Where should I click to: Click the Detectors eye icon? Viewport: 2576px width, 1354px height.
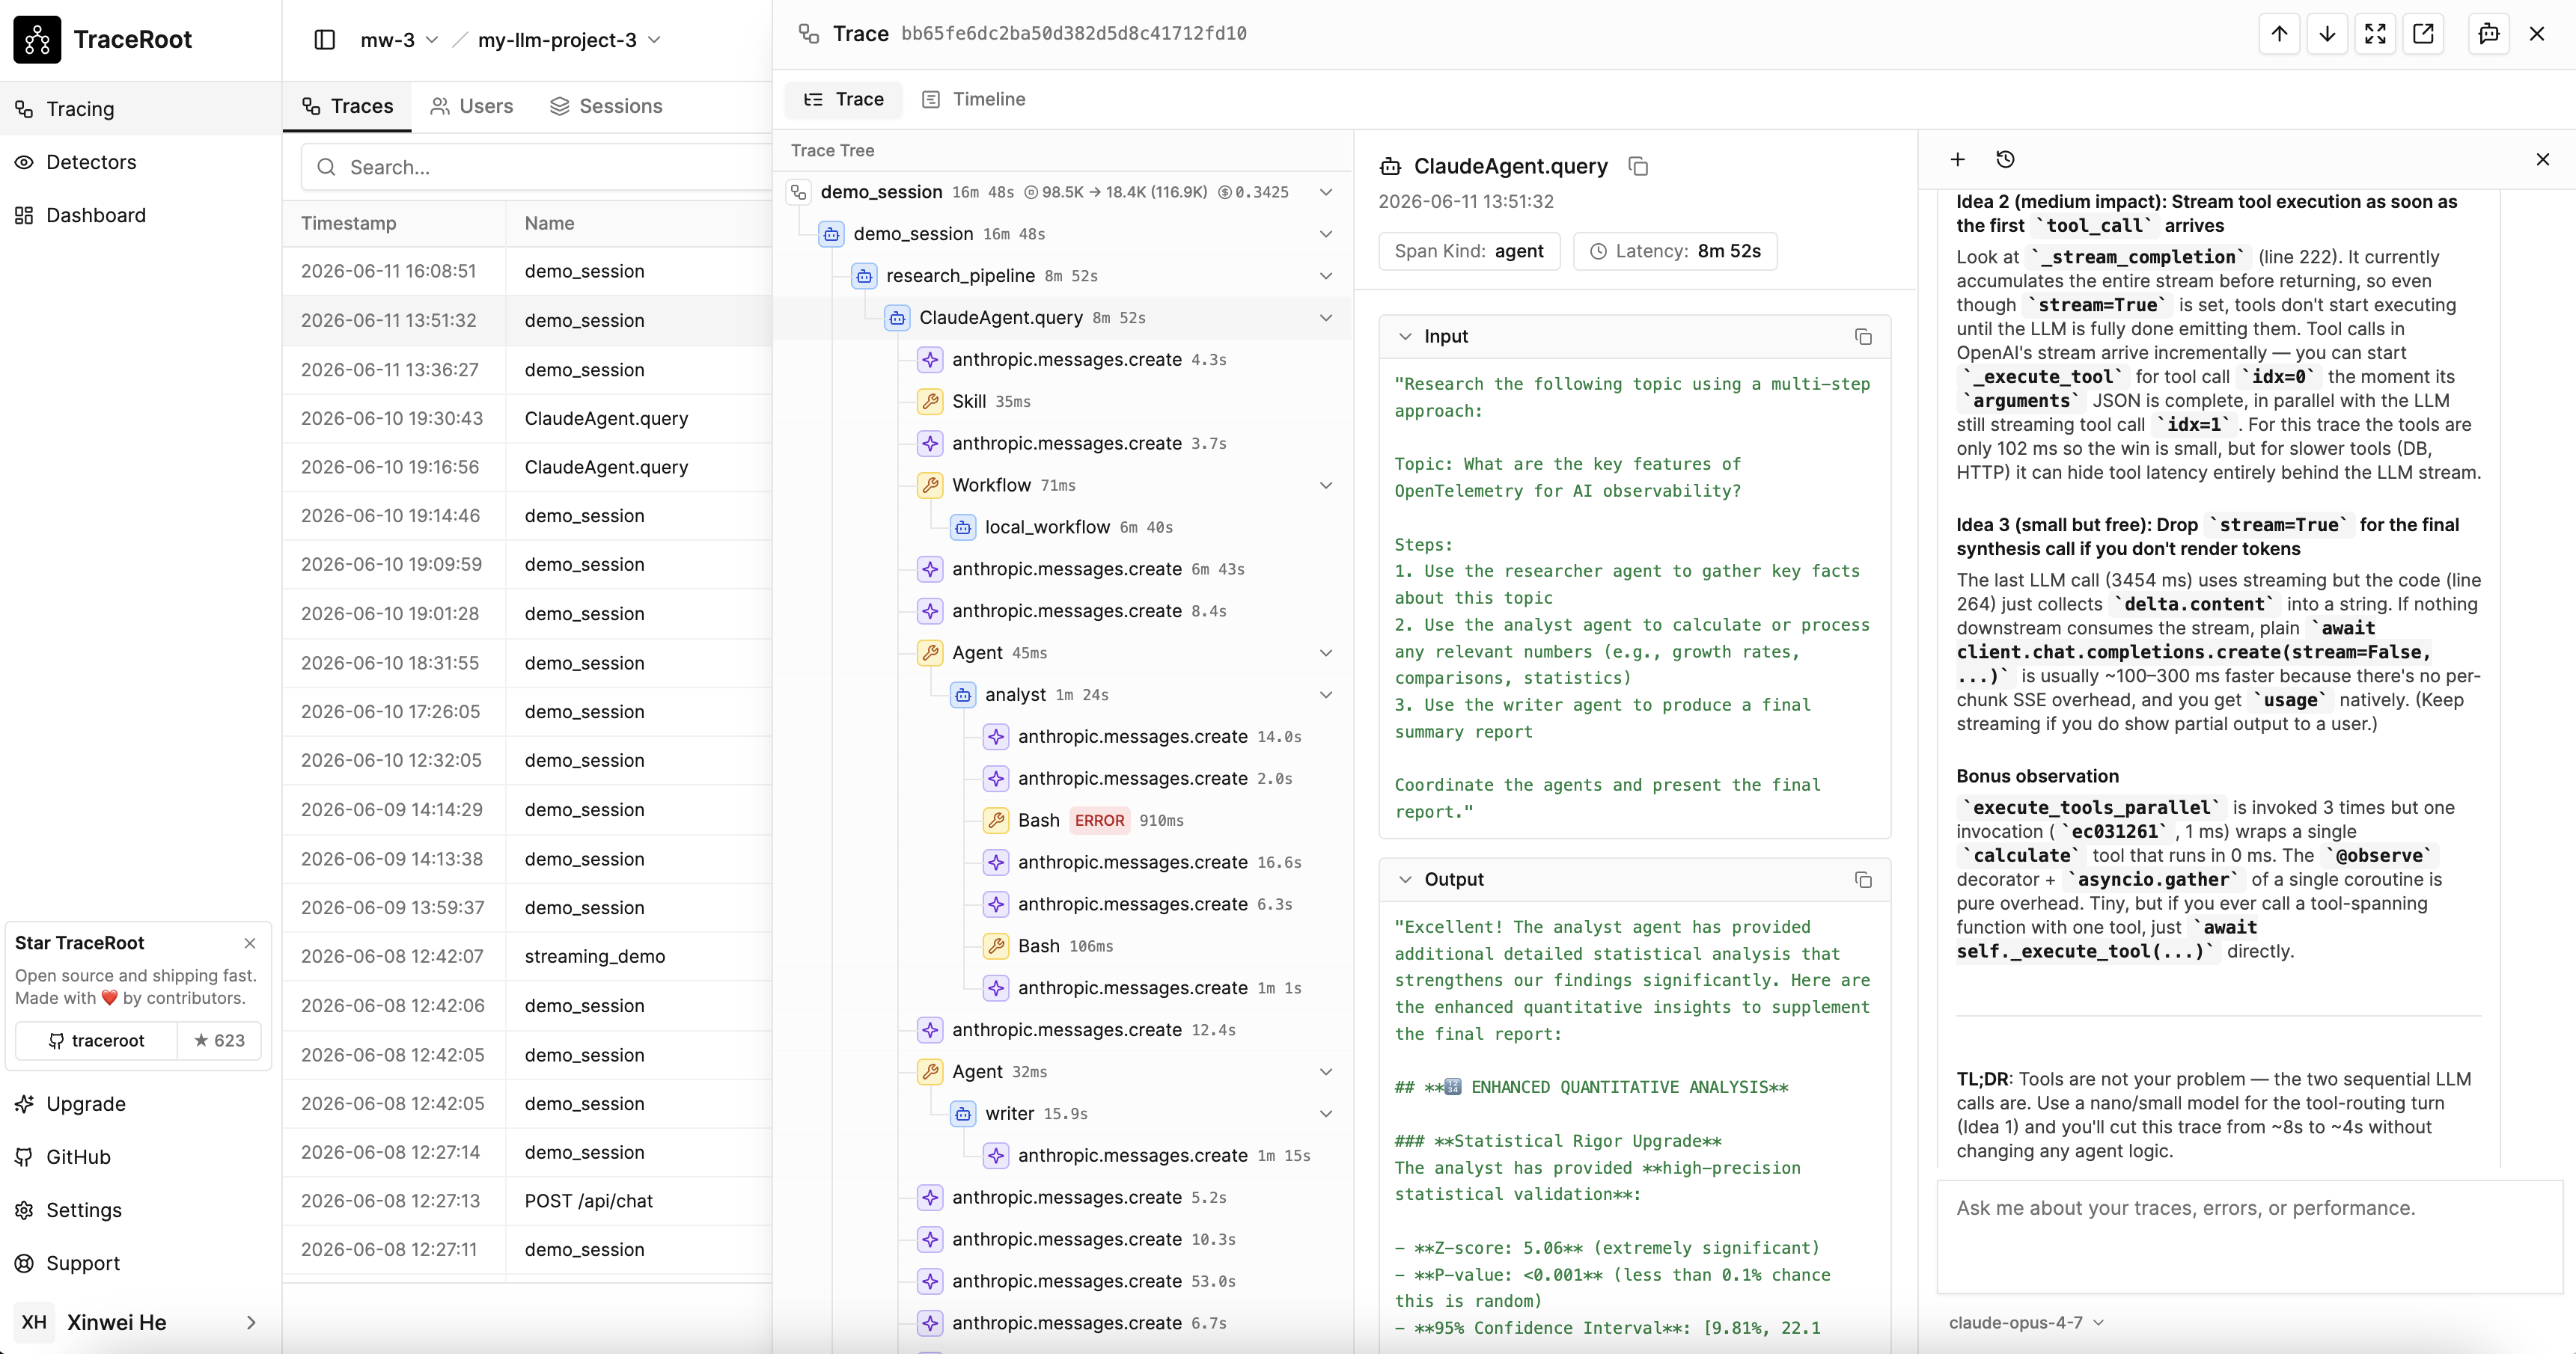[x=24, y=162]
